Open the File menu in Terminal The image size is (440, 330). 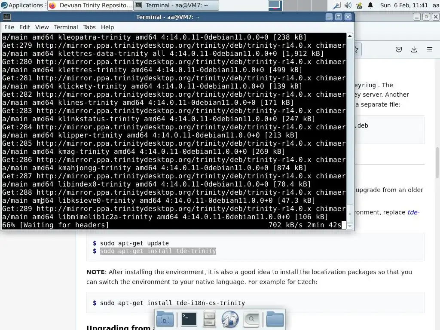(9, 27)
